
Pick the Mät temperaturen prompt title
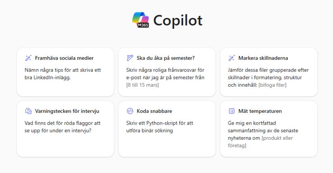pos(260,111)
